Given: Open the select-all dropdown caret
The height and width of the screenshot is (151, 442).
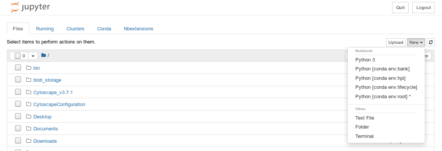Looking at the screenshot, I should coord(33,56).
